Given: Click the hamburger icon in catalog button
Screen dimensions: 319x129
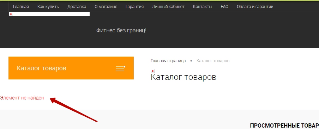Looking at the screenshot, I should tap(120, 68).
